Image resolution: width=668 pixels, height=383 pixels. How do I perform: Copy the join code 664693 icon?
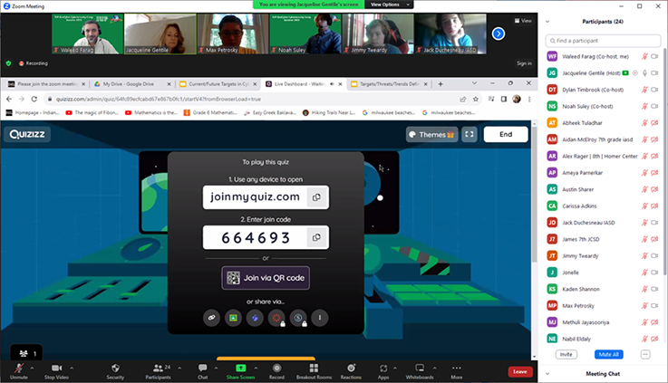(316, 237)
